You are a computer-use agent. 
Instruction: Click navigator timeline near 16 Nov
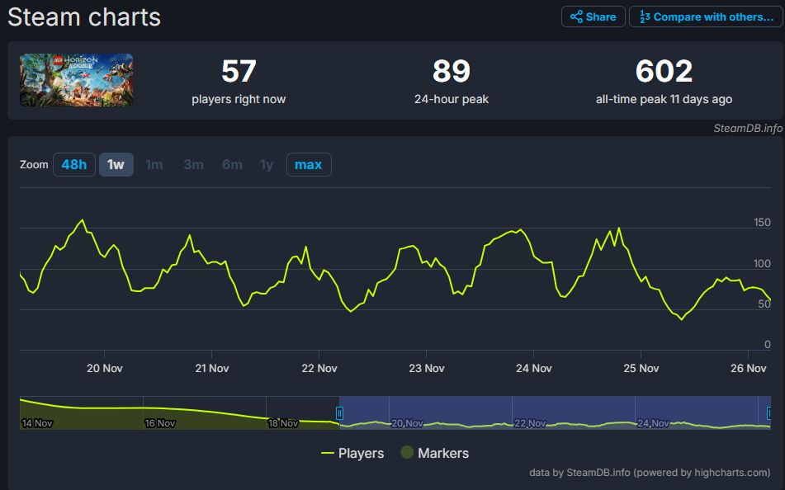[x=159, y=422]
